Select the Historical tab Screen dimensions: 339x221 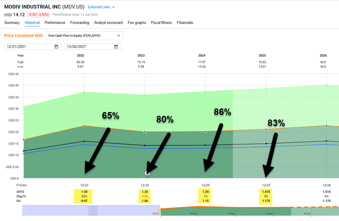pos(32,23)
